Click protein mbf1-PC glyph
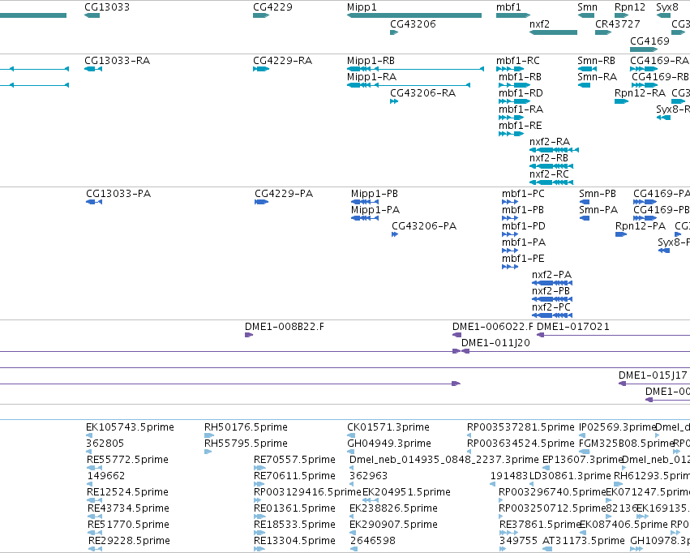Screen dimensions: 690x553 click(x=510, y=202)
